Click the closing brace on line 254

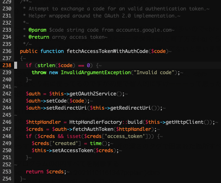coord(21,179)
